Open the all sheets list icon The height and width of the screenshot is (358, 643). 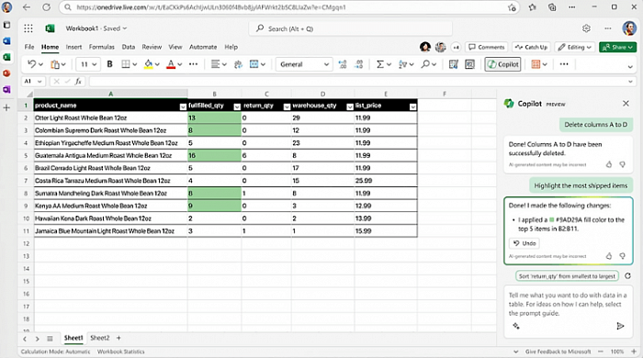coord(50,339)
